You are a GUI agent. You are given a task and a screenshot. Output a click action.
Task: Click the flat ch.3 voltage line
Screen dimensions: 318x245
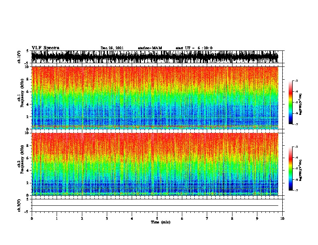point(155,206)
